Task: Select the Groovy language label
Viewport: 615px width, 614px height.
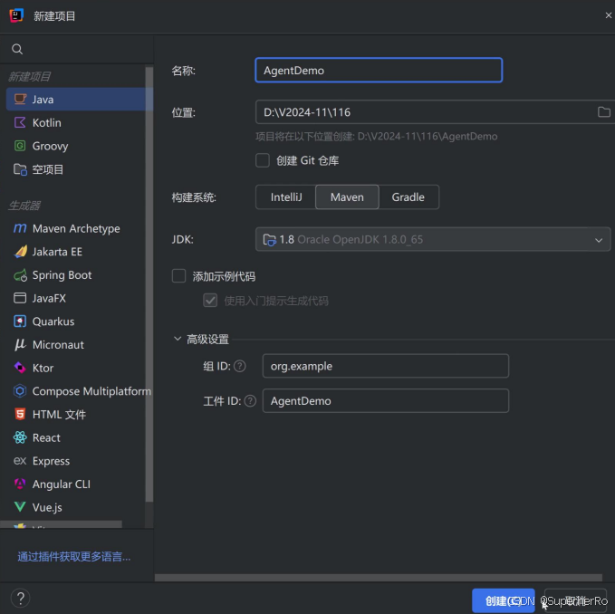Action: [50, 146]
